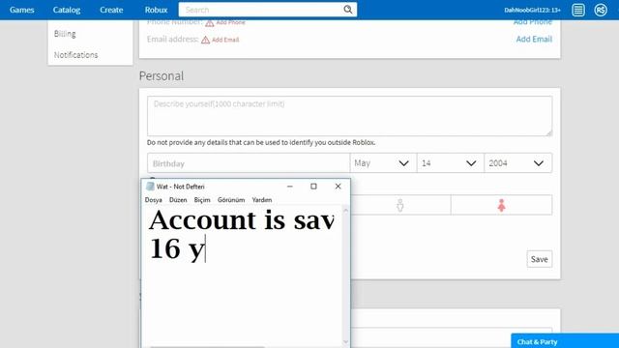
Task: Click the red Add Email warning text
Action: point(225,40)
